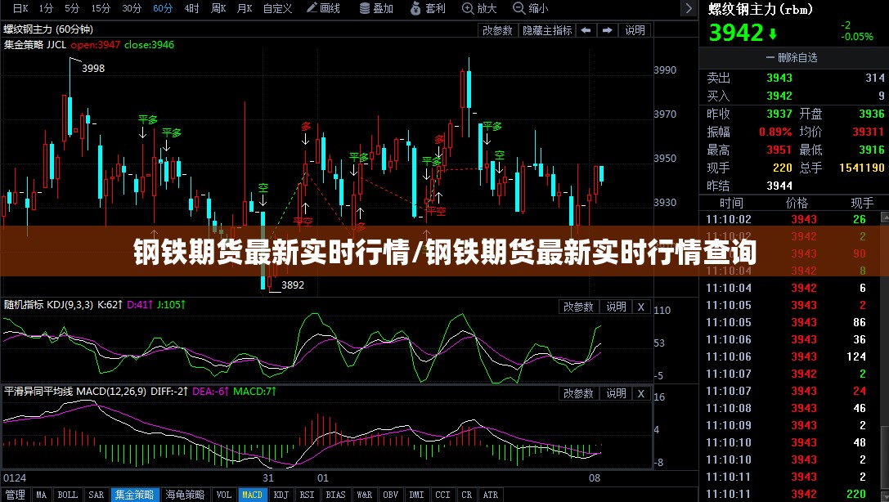Select the MA indicator tab
889x502 pixels.
[x=42, y=495]
